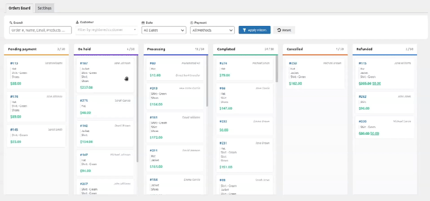
Task: Click the $94.00 total for Michael Johnson
Action: pos(85,171)
